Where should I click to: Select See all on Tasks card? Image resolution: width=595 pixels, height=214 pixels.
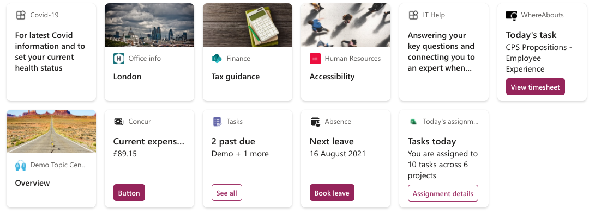(226, 193)
